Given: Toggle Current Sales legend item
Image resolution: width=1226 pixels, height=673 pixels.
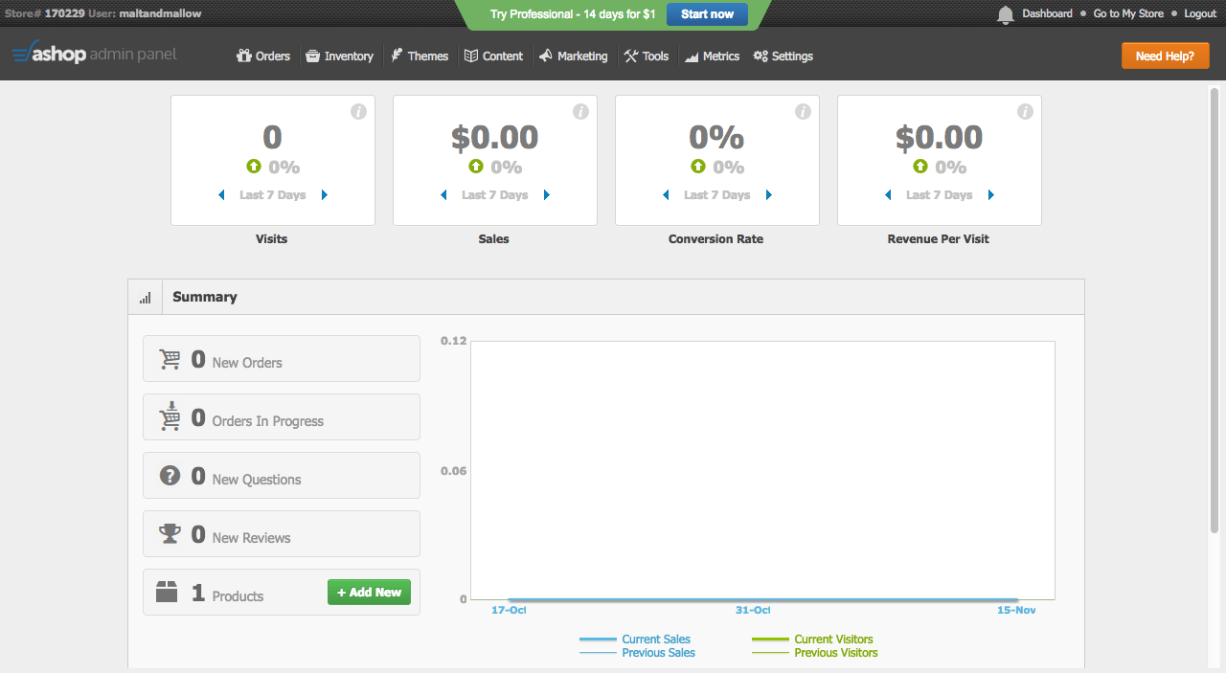Looking at the screenshot, I should coord(635,639).
